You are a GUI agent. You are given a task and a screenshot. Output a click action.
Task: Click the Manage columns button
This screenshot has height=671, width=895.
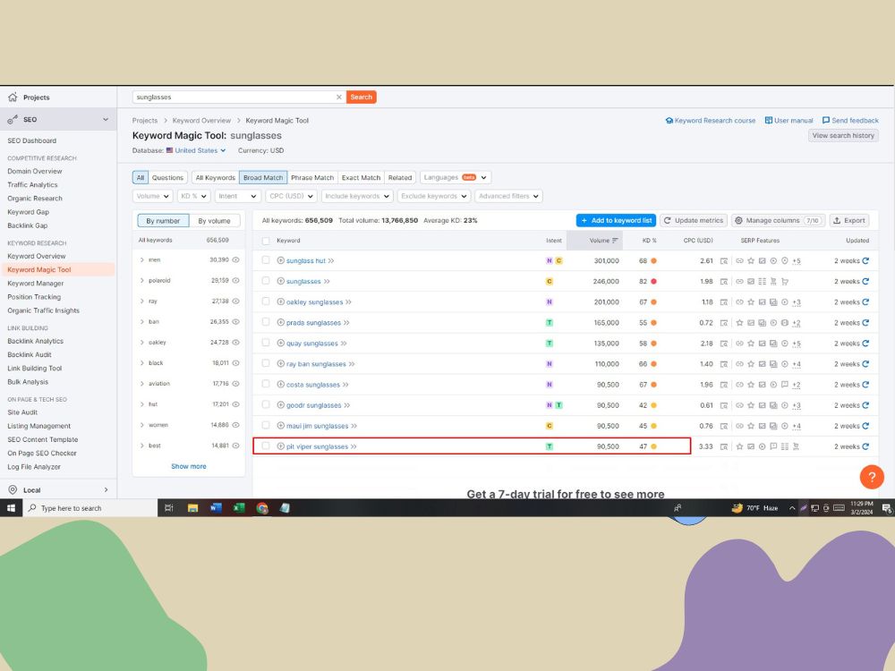click(779, 220)
